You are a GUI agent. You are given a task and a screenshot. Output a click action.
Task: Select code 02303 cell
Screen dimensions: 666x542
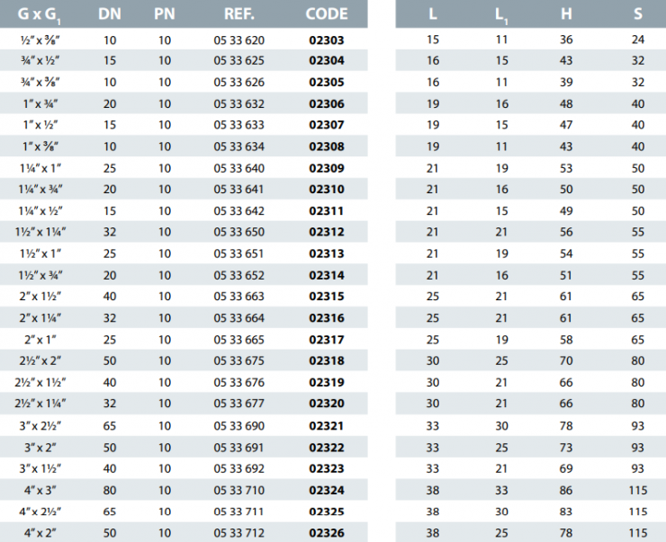click(x=326, y=40)
